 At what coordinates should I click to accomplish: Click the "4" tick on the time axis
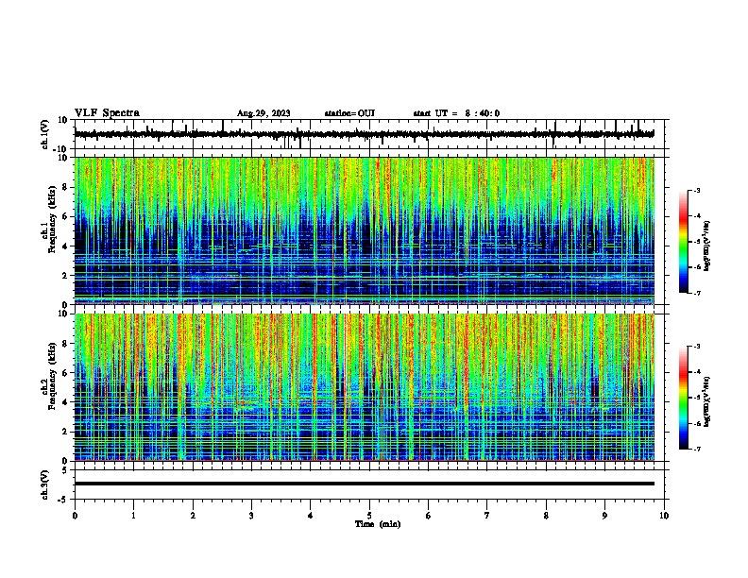pyautogui.click(x=311, y=516)
